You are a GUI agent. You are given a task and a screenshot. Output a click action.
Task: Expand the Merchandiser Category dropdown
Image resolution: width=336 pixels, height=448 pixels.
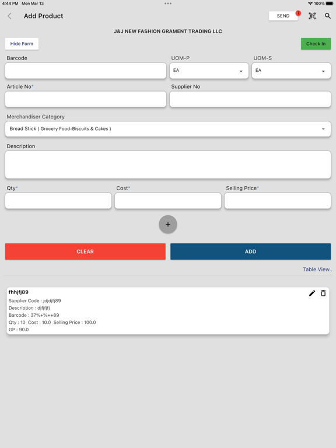tap(168, 129)
